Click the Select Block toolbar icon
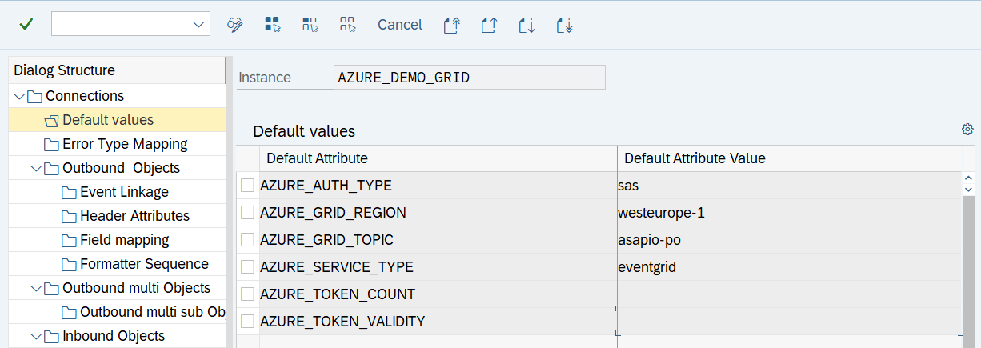Screen dimensions: 981x348 click(x=310, y=25)
